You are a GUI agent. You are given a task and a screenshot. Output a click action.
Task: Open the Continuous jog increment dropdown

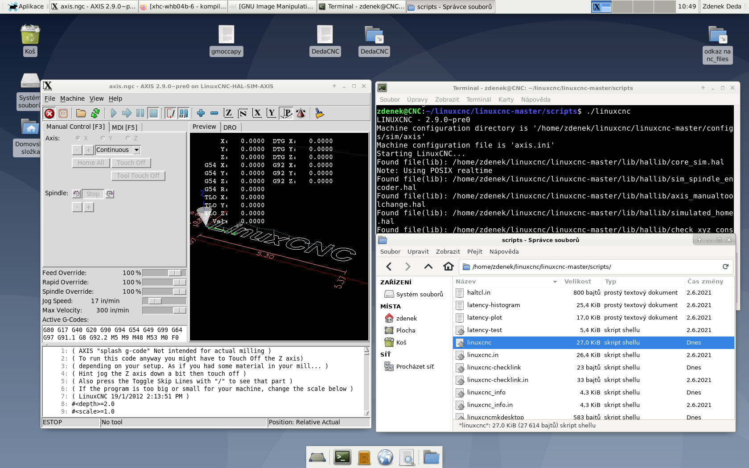click(x=137, y=150)
